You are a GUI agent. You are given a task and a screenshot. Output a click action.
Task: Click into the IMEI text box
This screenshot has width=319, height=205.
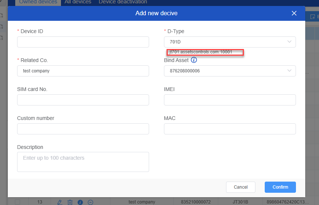point(230,100)
